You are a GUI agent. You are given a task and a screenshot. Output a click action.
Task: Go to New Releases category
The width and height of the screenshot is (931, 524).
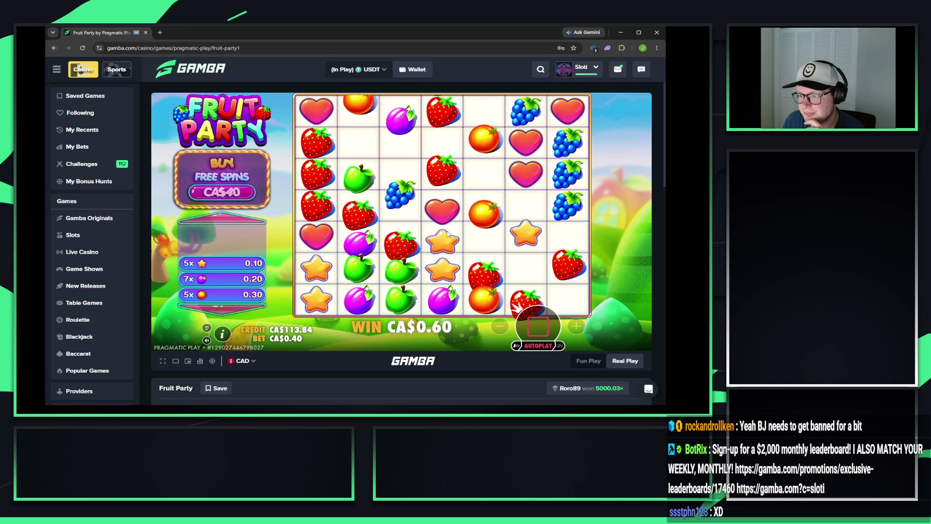coord(92,286)
